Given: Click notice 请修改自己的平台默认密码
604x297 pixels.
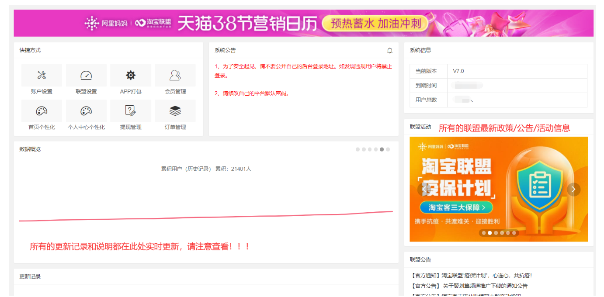Looking at the screenshot, I should tap(252, 93).
